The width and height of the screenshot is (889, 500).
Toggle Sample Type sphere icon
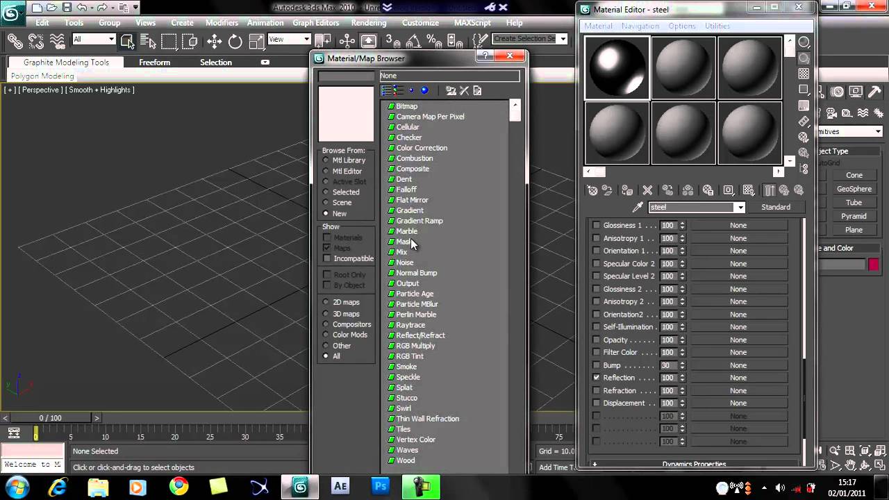tap(804, 42)
